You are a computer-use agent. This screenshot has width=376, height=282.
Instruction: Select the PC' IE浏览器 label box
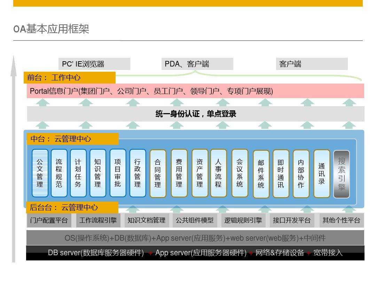point(94,64)
